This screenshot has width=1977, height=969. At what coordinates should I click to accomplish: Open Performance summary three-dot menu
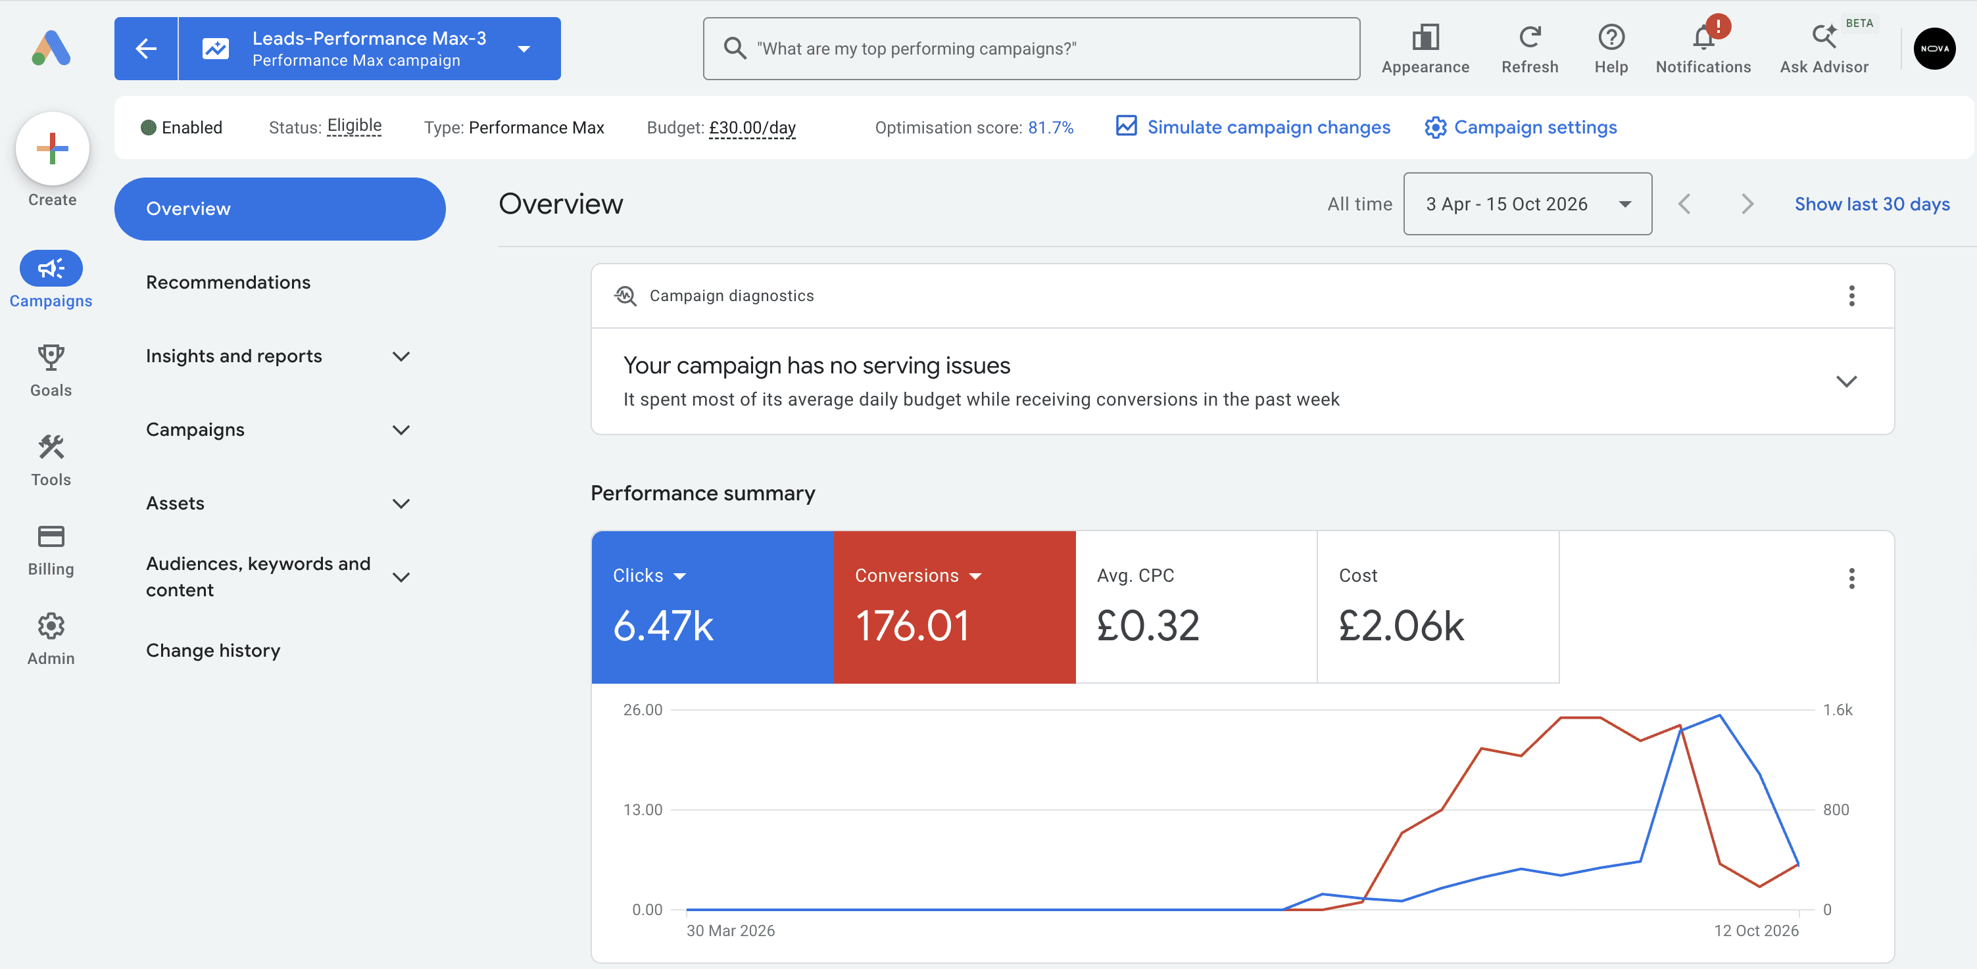[1851, 578]
